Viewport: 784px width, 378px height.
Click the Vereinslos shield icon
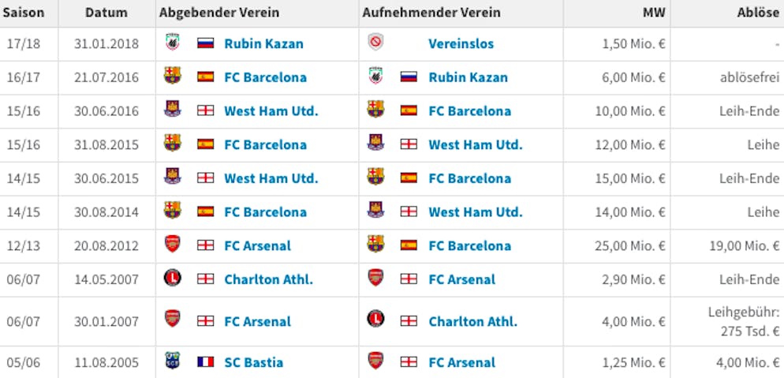click(x=375, y=43)
